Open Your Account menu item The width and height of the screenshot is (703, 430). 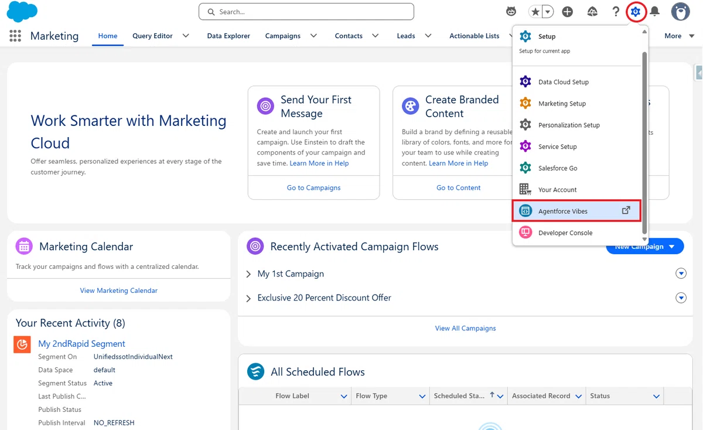coord(577,190)
